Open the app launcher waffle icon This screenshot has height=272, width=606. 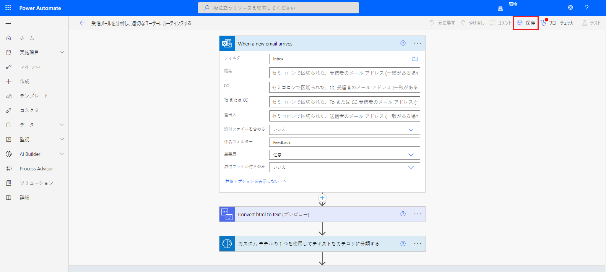(x=8, y=8)
